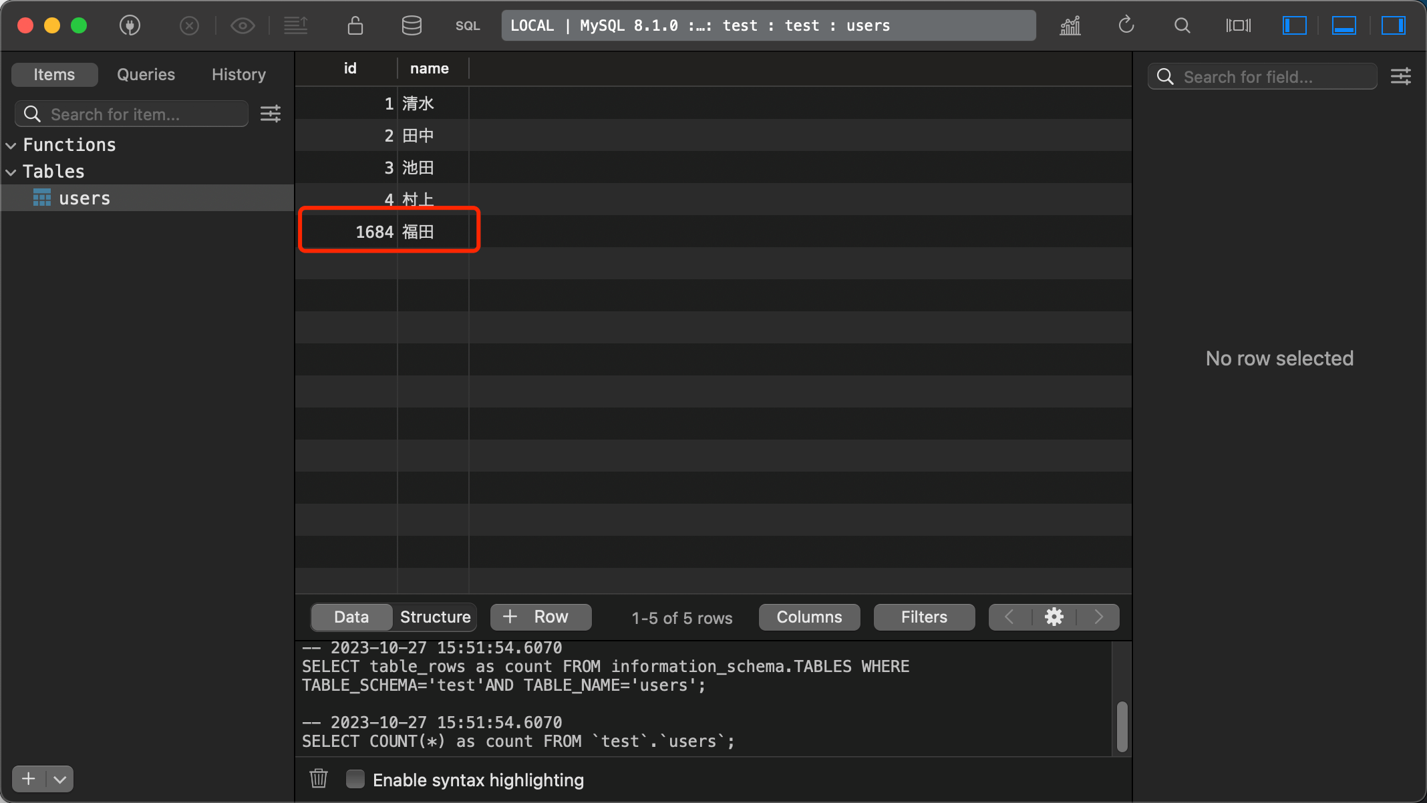Click the SQL editor icon

[468, 25]
